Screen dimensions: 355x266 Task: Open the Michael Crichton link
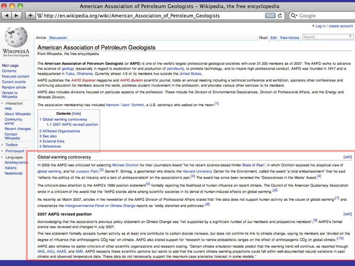pos(126,165)
